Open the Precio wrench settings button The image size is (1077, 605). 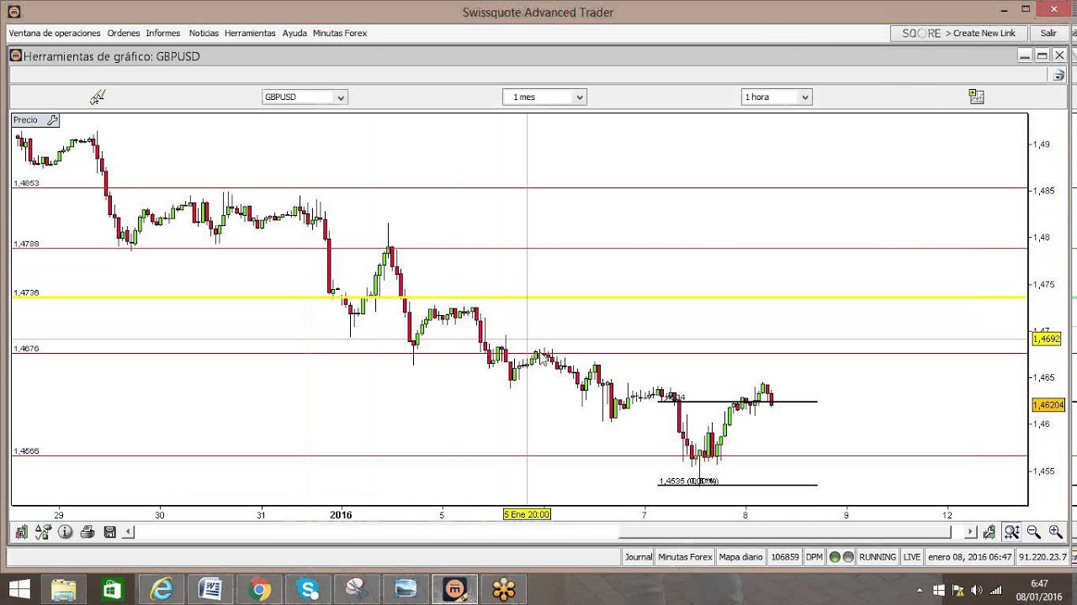52,120
